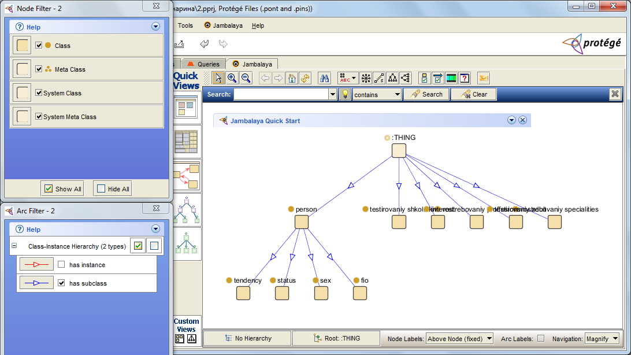Open arc filter toolbar icon
This screenshot has height=355, width=631.
pyautogui.click(x=438, y=78)
